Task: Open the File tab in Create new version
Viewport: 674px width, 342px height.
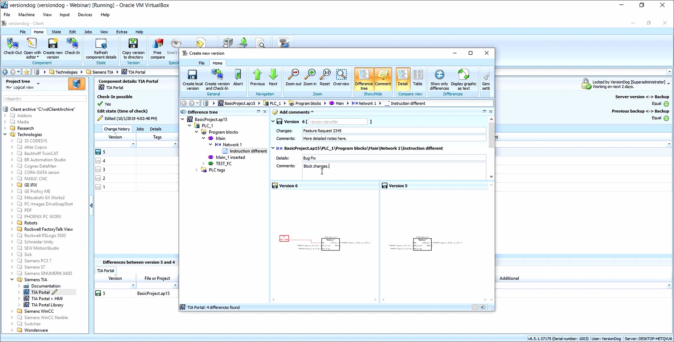Action: (201, 63)
